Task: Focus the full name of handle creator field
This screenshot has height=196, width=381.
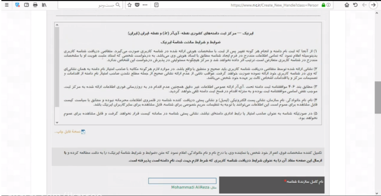Action: click(182, 181)
